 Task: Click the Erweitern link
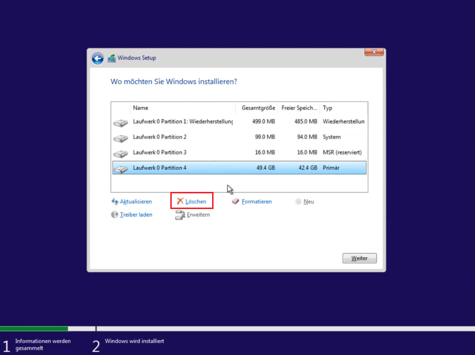click(x=198, y=215)
